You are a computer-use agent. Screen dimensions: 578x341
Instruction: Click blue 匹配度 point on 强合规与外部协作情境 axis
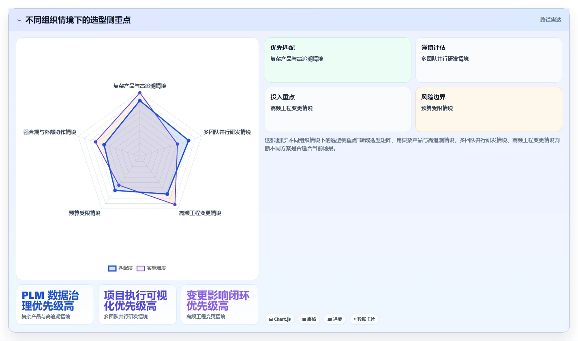(105, 145)
